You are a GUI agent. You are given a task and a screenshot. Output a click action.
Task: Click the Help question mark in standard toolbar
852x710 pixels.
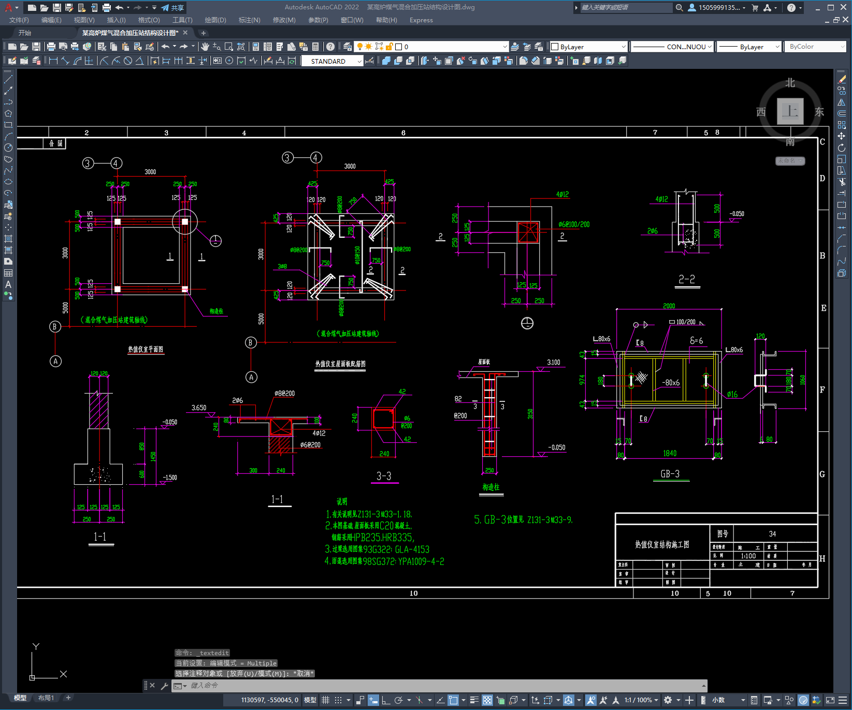(330, 47)
